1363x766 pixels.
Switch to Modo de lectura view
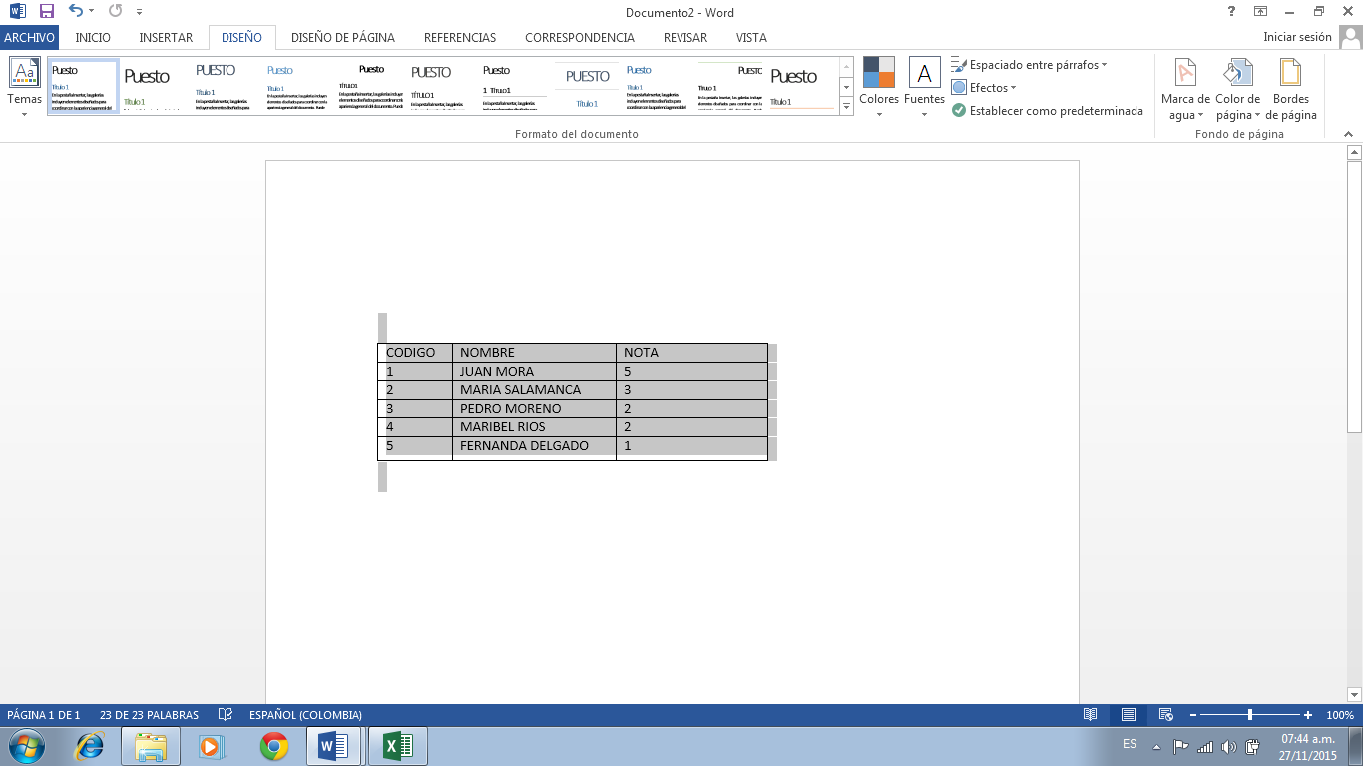click(x=1090, y=714)
